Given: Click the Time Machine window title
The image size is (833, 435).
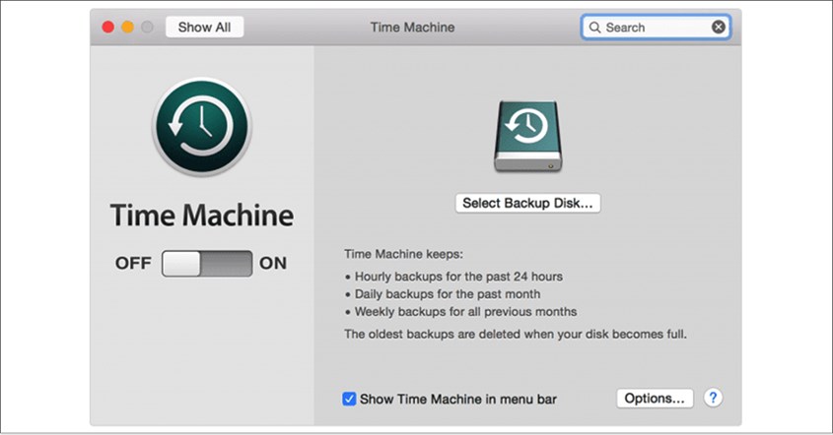Looking at the screenshot, I should (x=412, y=28).
